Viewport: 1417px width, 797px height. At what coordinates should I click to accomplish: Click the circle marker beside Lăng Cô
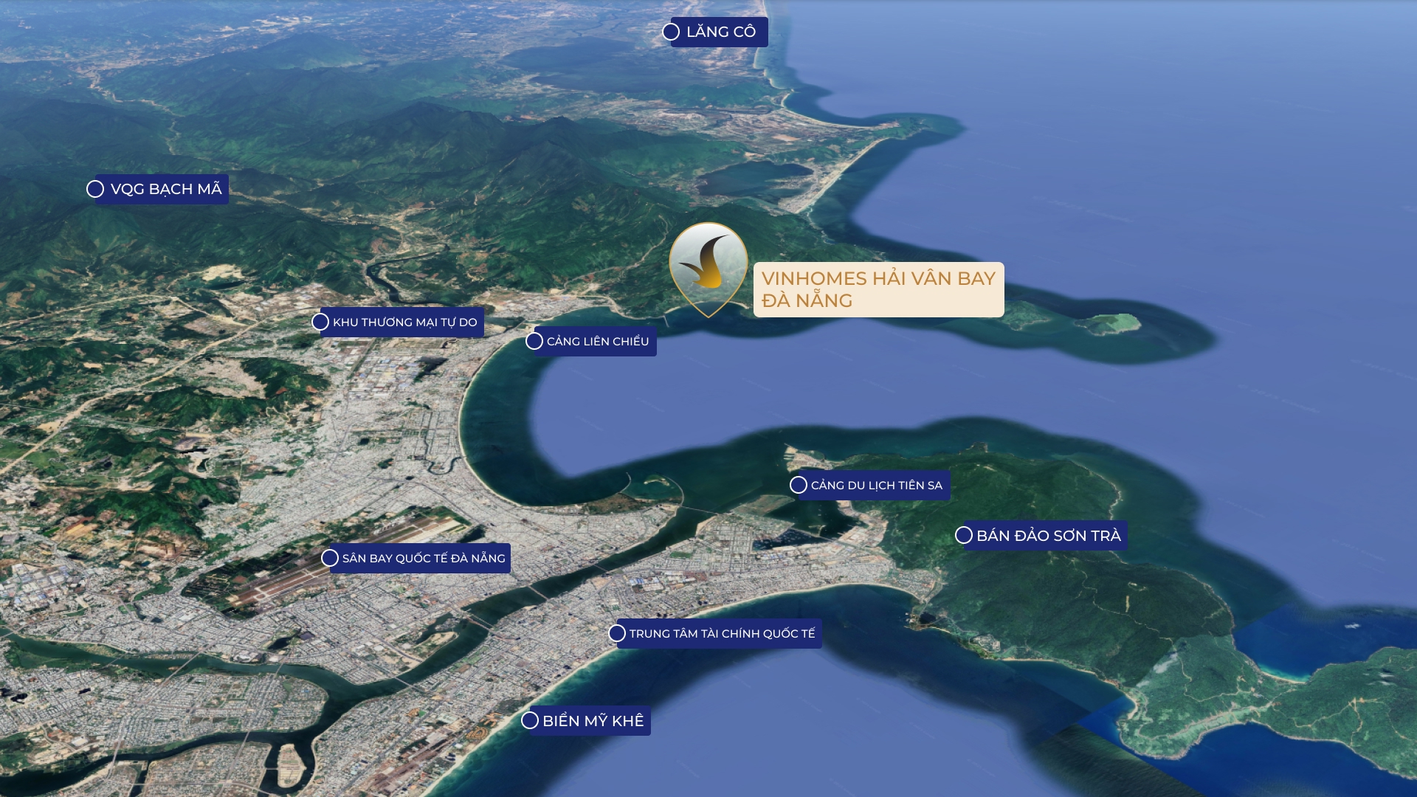671,32
